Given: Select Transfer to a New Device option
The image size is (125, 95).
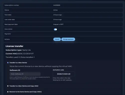Looking at the screenshot, I should pos(8,63).
